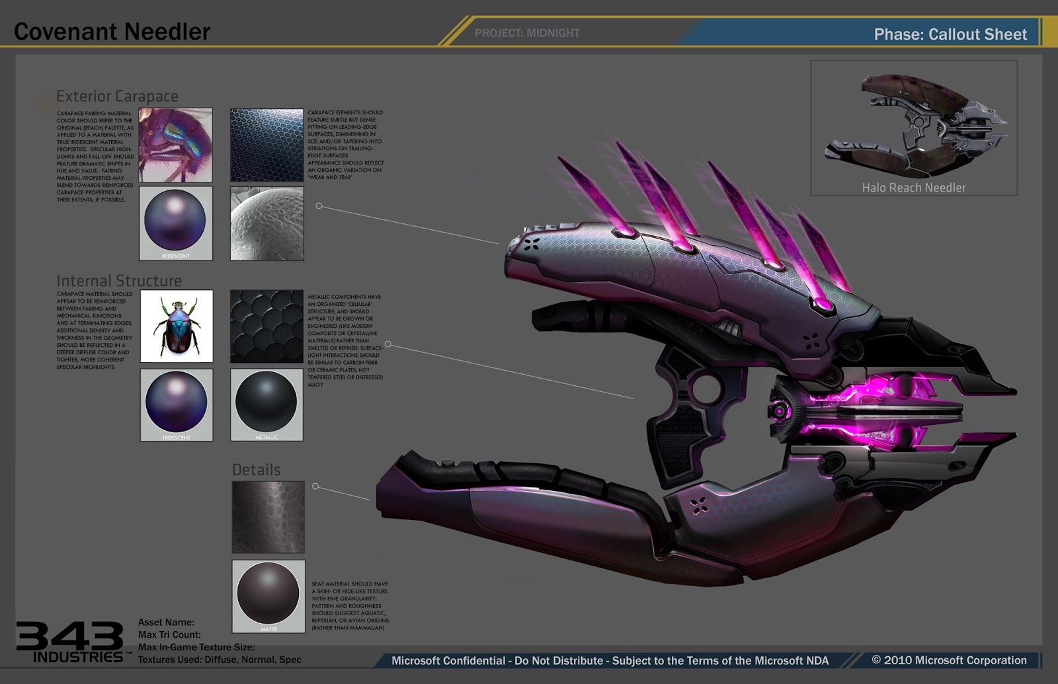Click the Phase: Callout Sheet header
The image size is (1058, 684).
click(x=950, y=34)
